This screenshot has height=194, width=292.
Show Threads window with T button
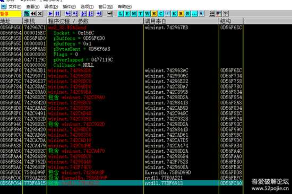pyautogui.click(x=141, y=14)
